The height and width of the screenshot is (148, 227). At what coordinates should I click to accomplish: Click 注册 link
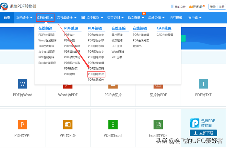221,7
